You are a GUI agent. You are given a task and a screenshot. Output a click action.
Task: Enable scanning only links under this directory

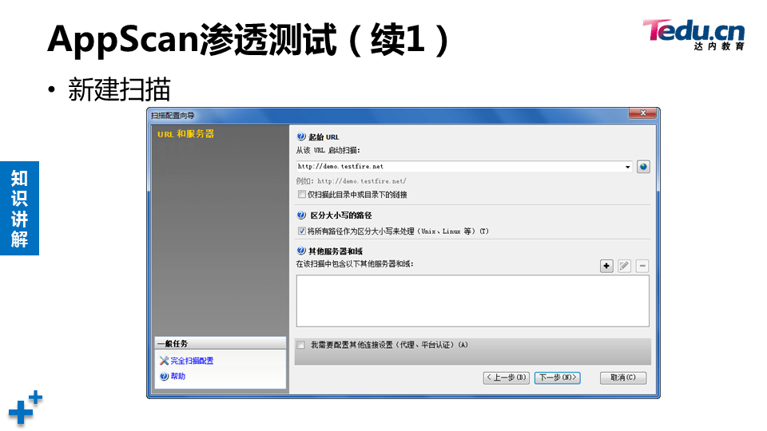[302, 195]
